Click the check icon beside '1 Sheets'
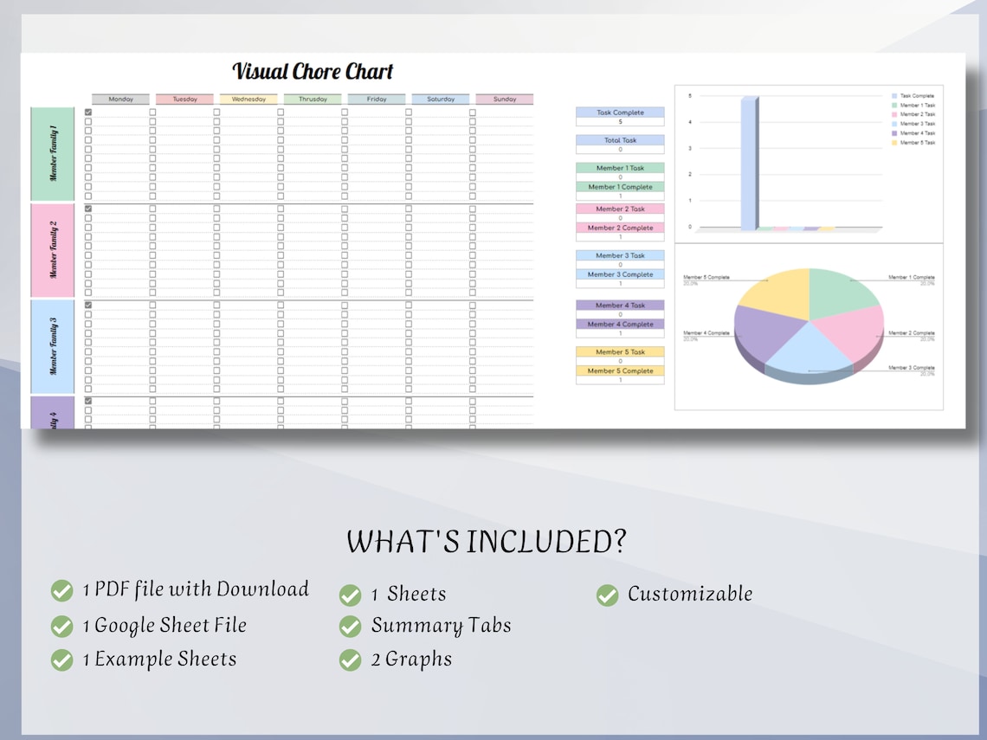 [350, 594]
